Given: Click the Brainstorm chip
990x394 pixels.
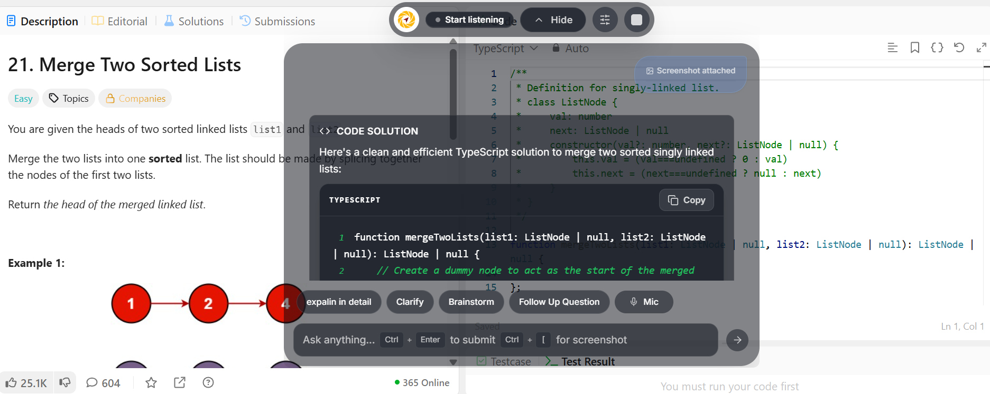Looking at the screenshot, I should [x=471, y=302].
